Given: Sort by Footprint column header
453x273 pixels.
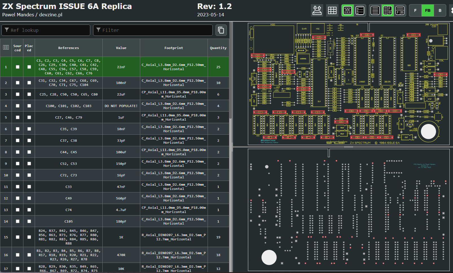Looking at the screenshot, I should [x=174, y=48].
